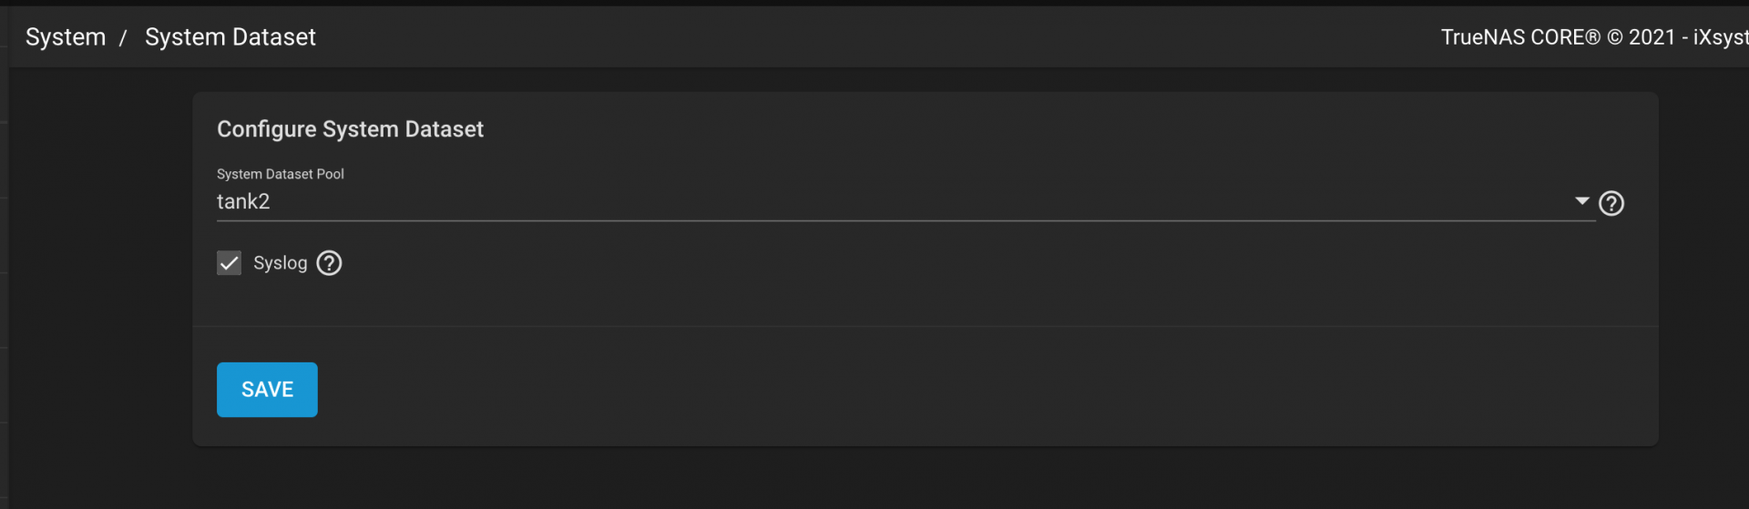Go to System in the breadcrumb

click(x=66, y=37)
